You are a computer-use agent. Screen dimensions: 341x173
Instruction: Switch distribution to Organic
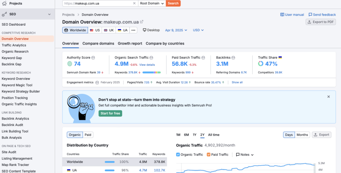75,135
